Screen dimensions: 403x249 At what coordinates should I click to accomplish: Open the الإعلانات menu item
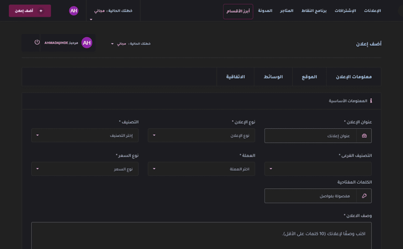point(372,11)
